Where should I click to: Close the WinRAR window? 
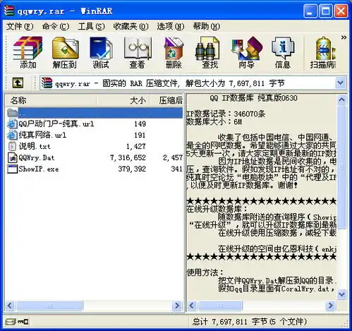341,11
